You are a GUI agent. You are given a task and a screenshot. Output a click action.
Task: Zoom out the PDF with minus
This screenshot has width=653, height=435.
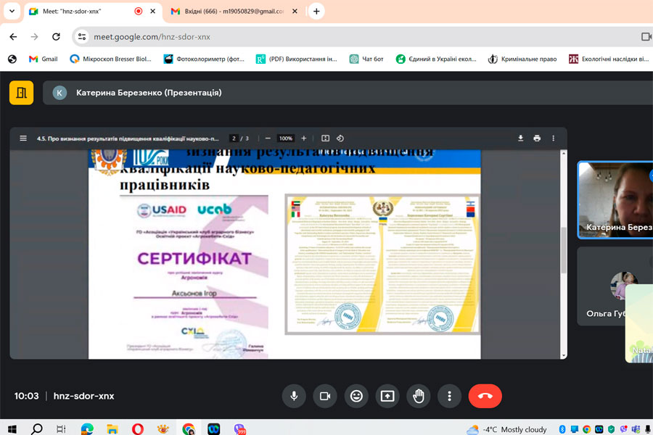268,138
